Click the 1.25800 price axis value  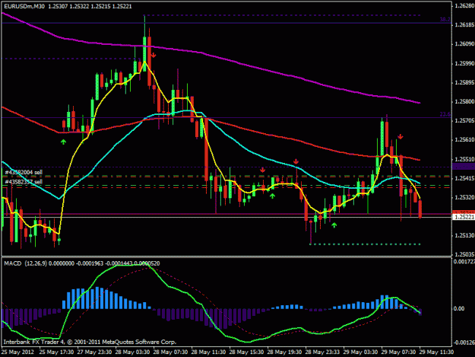pyautogui.click(x=464, y=101)
